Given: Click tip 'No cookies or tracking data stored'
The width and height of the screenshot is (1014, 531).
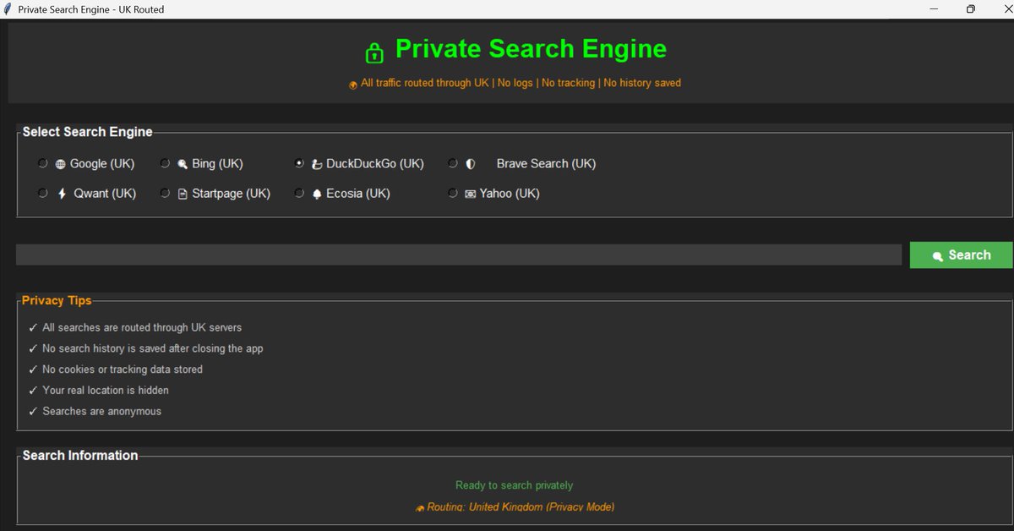Looking at the screenshot, I should pos(123,370).
